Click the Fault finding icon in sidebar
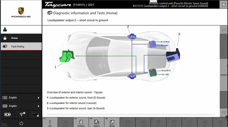 point(5,46)
